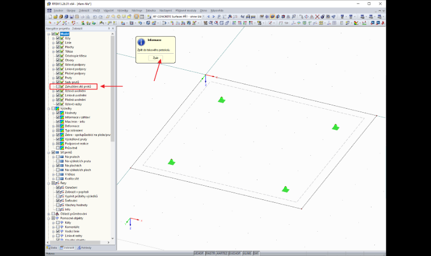Open the Výpočet menu
The height and width of the screenshot is (256, 431).
[108, 10]
